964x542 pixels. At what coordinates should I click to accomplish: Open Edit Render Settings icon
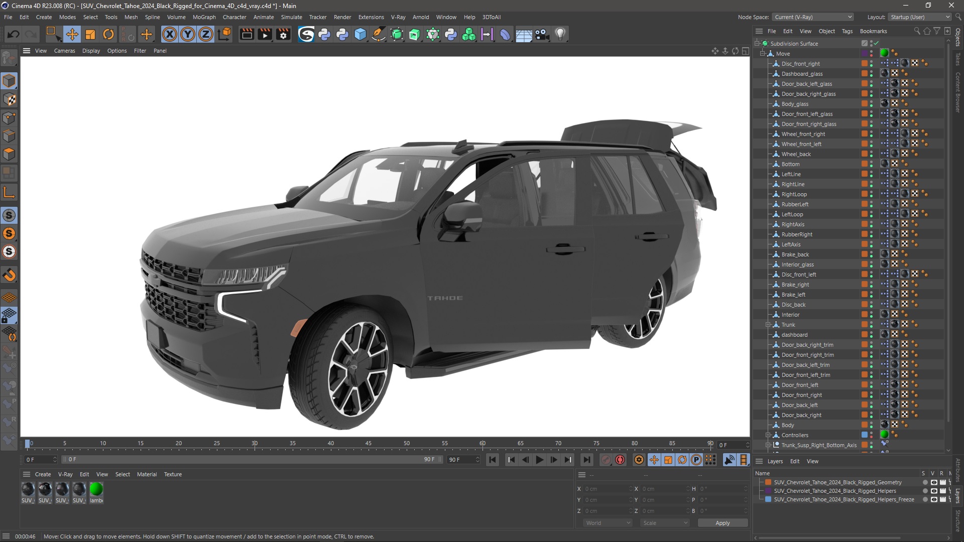click(283, 34)
